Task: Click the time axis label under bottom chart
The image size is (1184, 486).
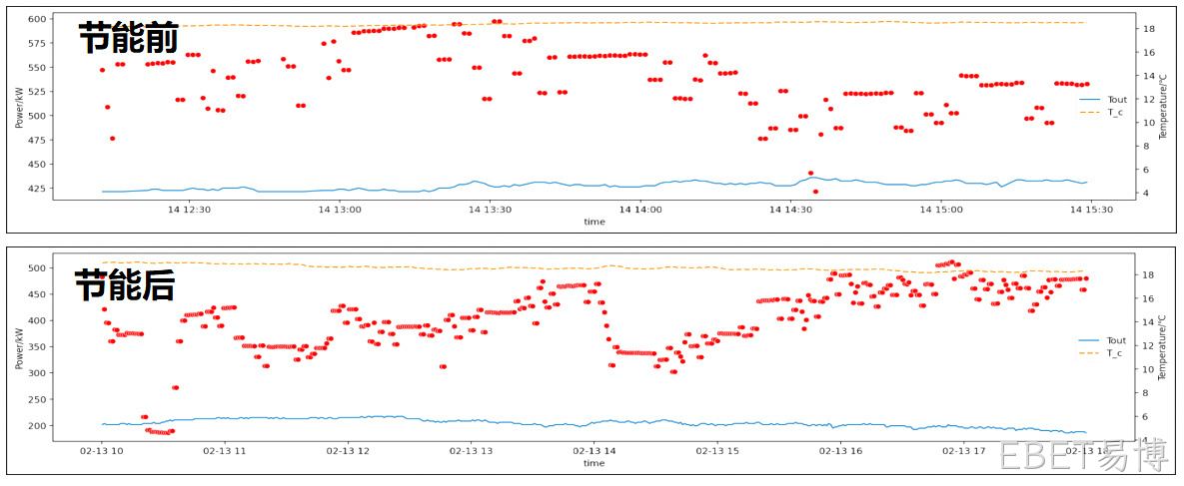Action: coord(593,463)
